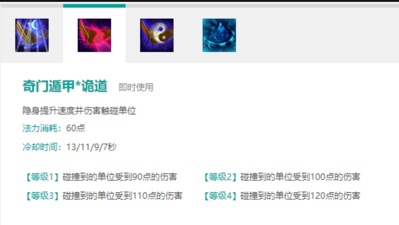This screenshot has height=225, width=399.
Task: Click the 冷却时间 label
Action: (x=42, y=147)
